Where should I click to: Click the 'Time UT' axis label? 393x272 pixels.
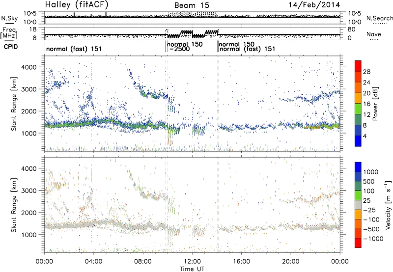point(192,269)
